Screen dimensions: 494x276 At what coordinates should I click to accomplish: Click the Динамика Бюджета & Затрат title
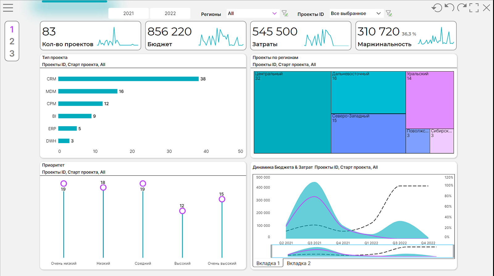[283, 167]
